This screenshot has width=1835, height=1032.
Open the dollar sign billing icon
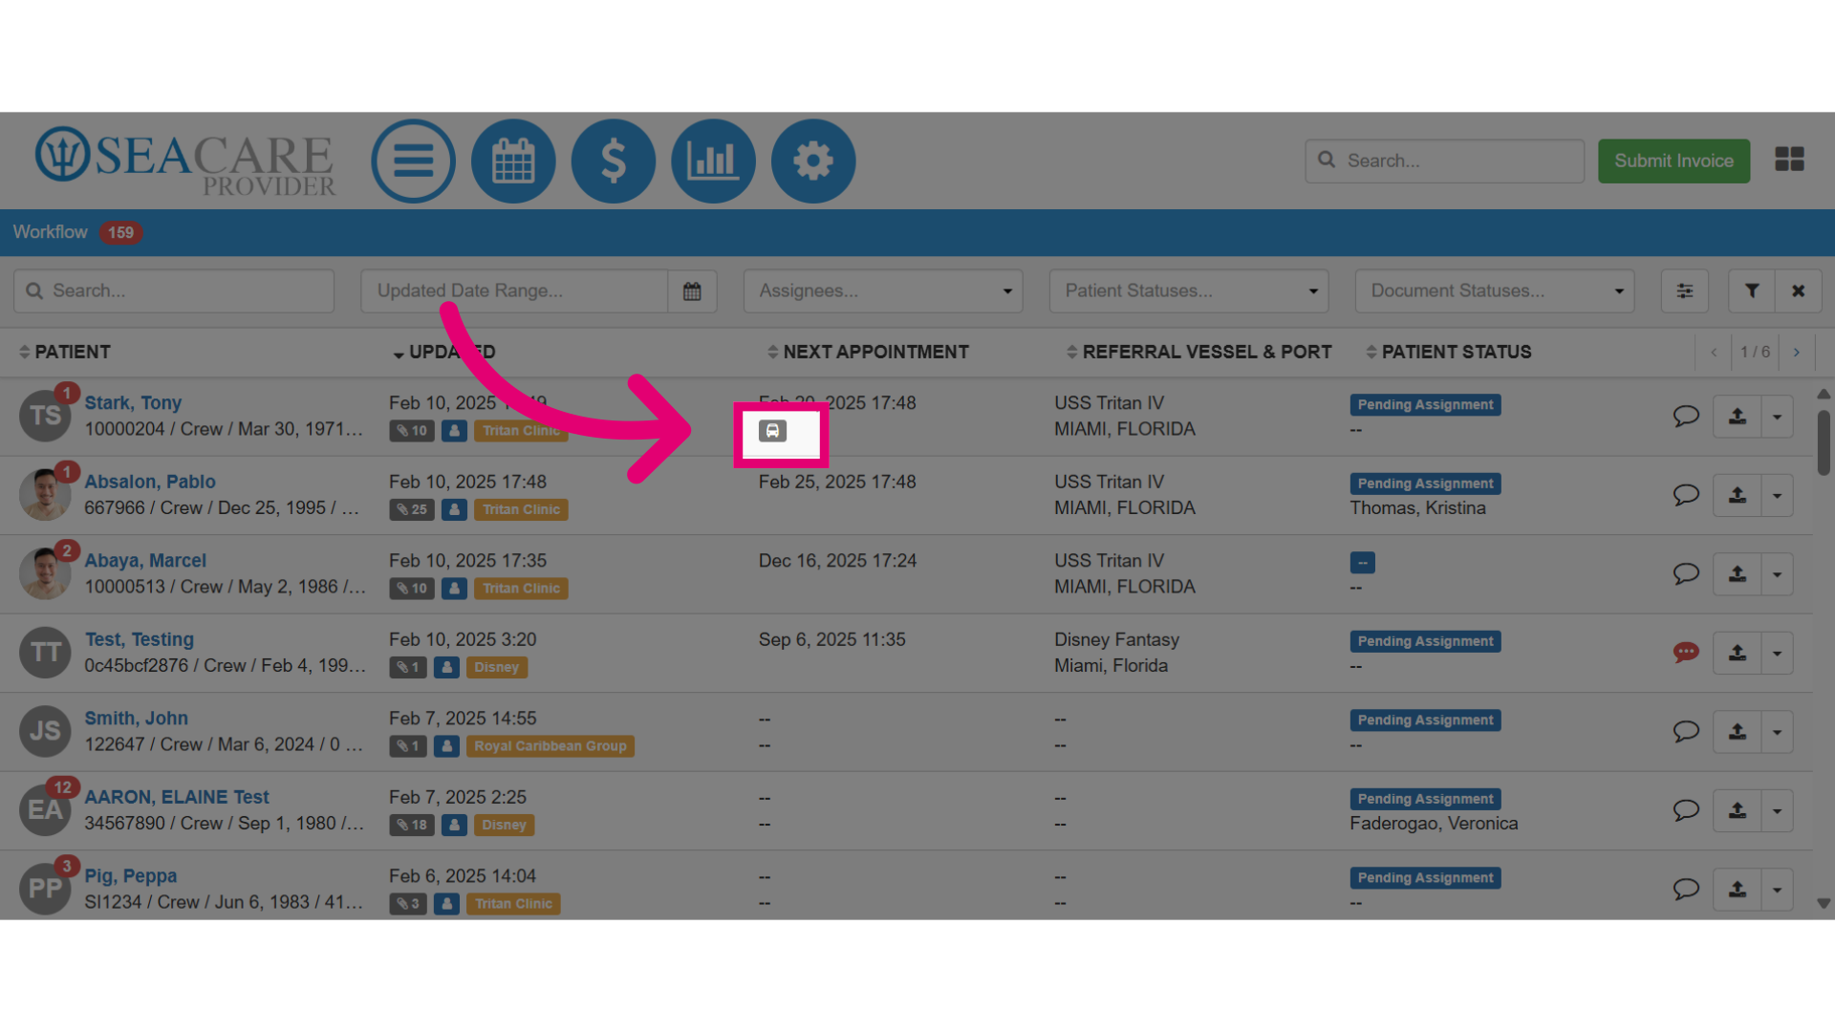pos(614,161)
